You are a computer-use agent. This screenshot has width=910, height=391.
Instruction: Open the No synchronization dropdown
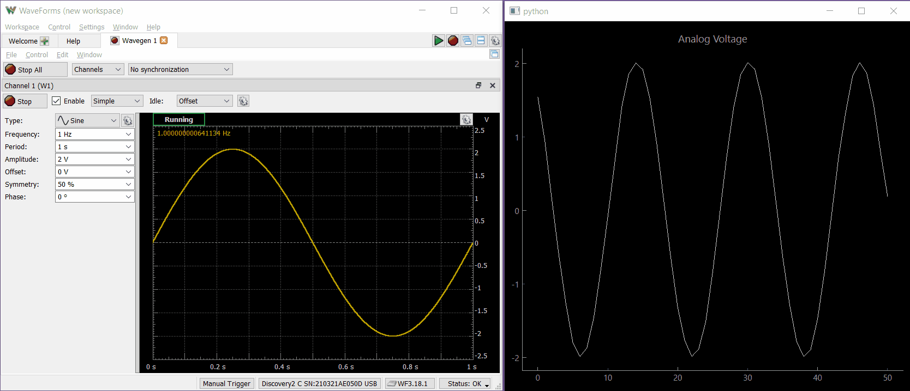click(180, 70)
